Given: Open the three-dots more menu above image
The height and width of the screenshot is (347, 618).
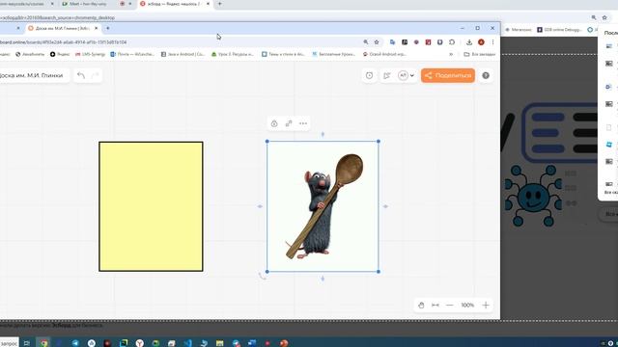Looking at the screenshot, I should 303,123.
